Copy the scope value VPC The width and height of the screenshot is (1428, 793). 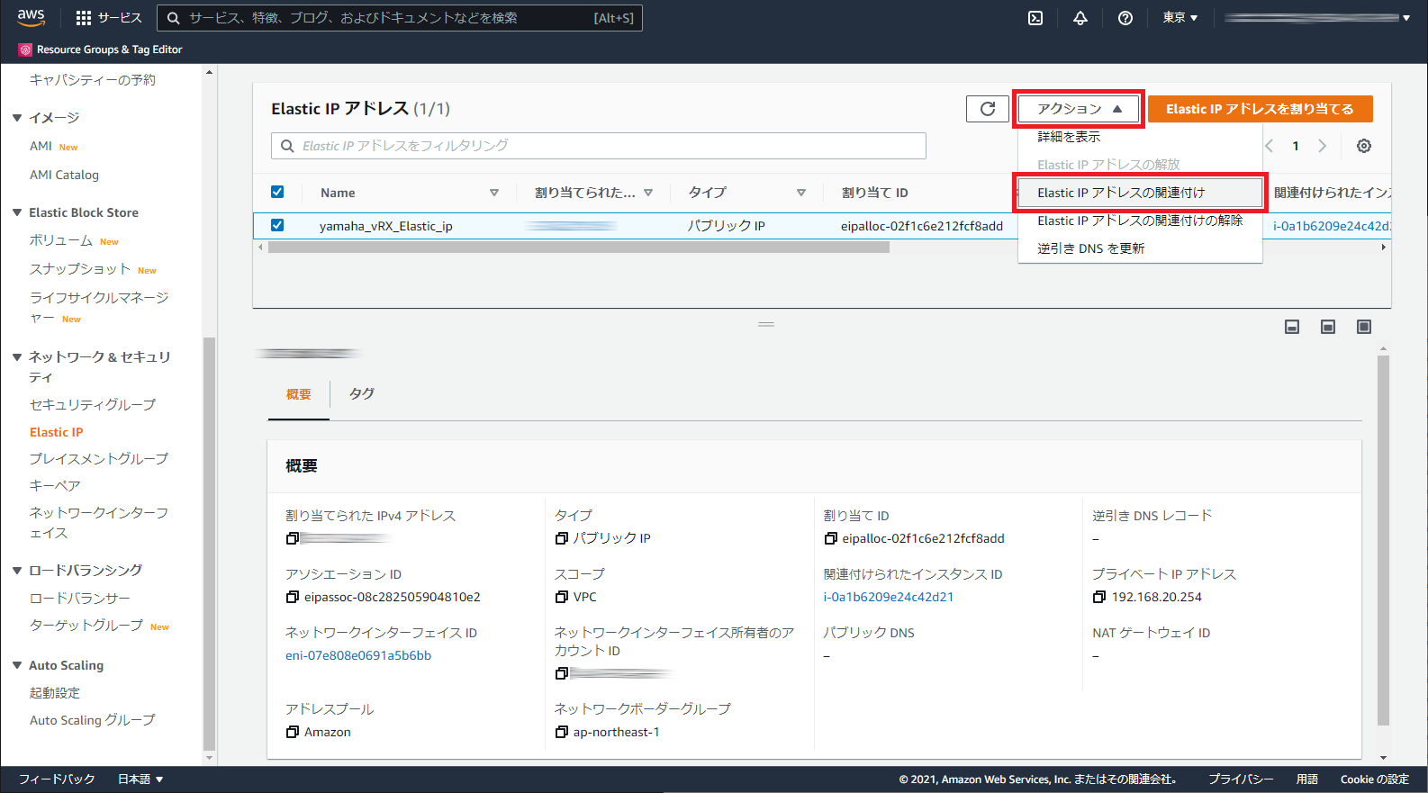561,597
